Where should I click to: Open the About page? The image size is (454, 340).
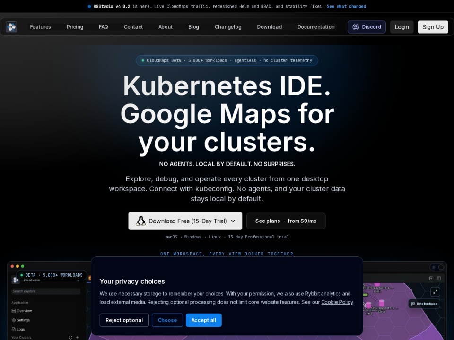[166, 27]
